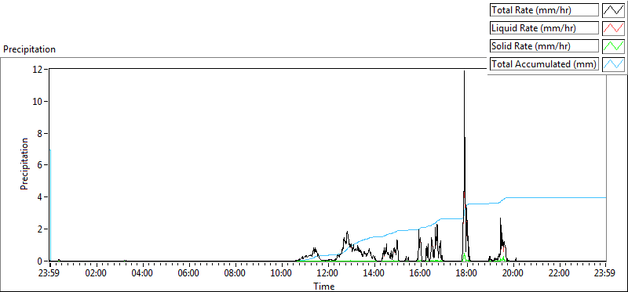The height and width of the screenshot is (292, 628).
Task: Click the vertical Precipitation y-axis label
Action: [24, 164]
